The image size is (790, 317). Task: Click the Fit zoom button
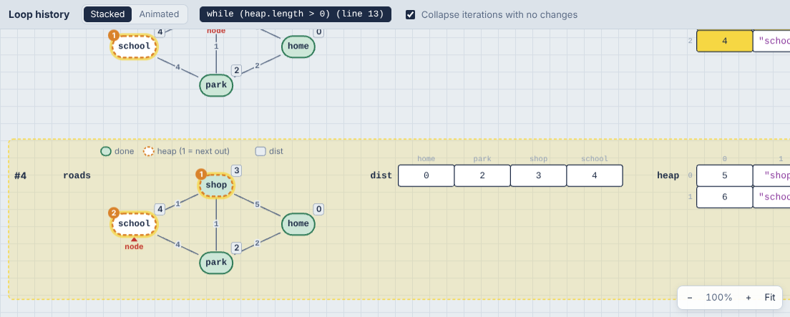point(769,298)
